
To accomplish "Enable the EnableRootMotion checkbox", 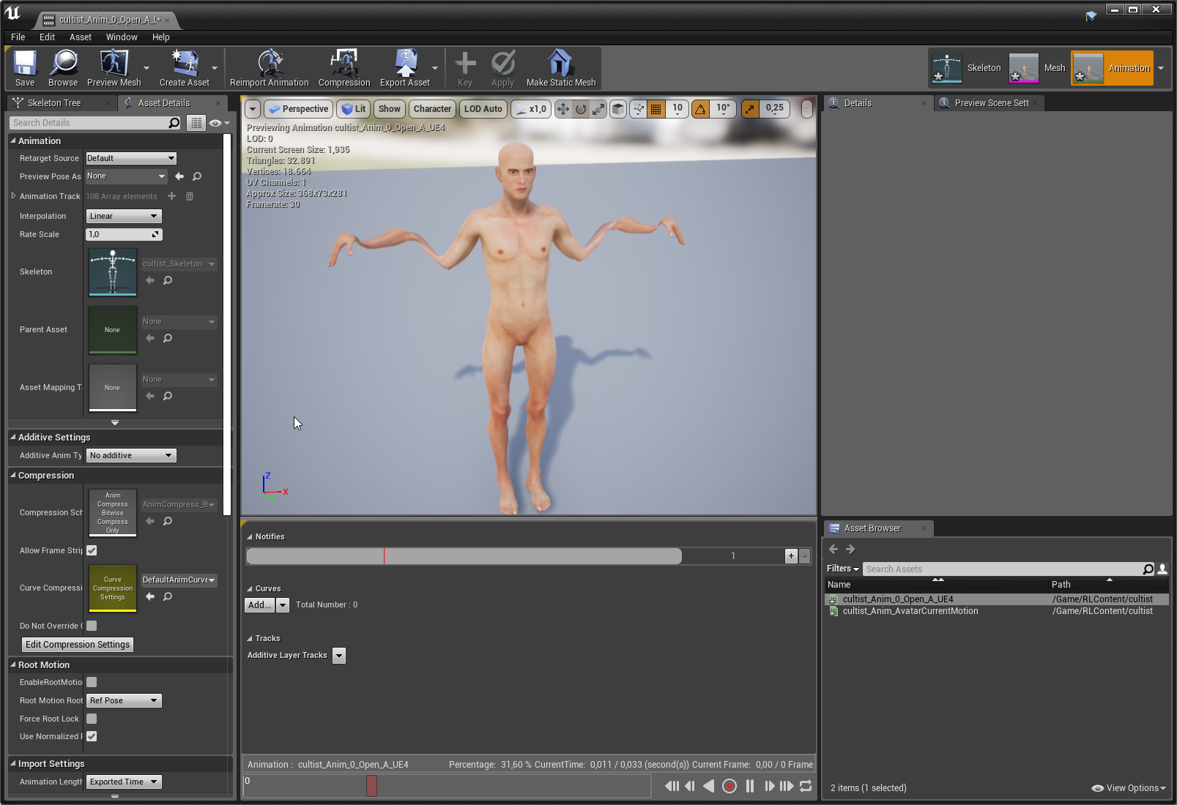I will 92,682.
